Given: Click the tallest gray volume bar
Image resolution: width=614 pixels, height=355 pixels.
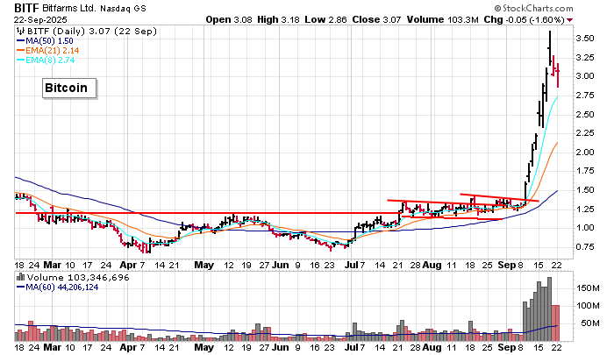Looking at the screenshot, I should tap(550, 306).
